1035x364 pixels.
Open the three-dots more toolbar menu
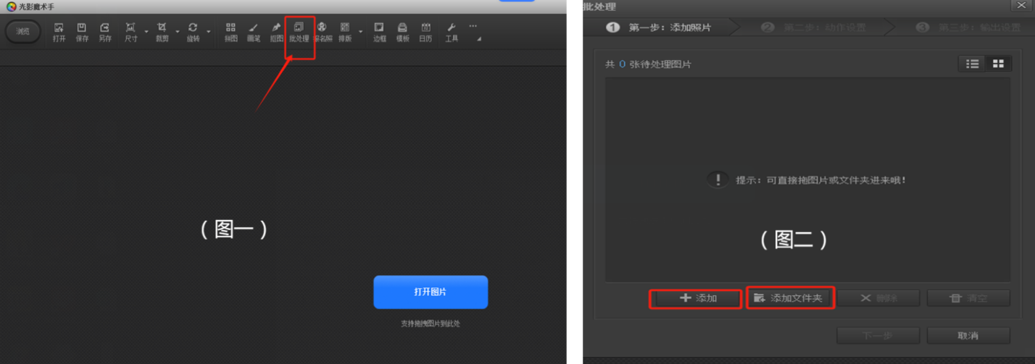click(473, 26)
